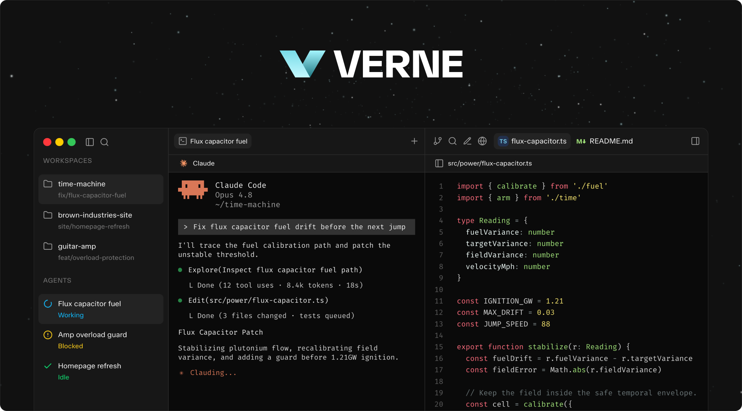Place cursor on 'const IGNITION_GW = 1.21' line

(x=510, y=301)
